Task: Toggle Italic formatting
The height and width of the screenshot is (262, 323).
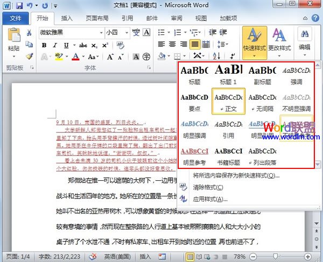Action: (x=55, y=45)
